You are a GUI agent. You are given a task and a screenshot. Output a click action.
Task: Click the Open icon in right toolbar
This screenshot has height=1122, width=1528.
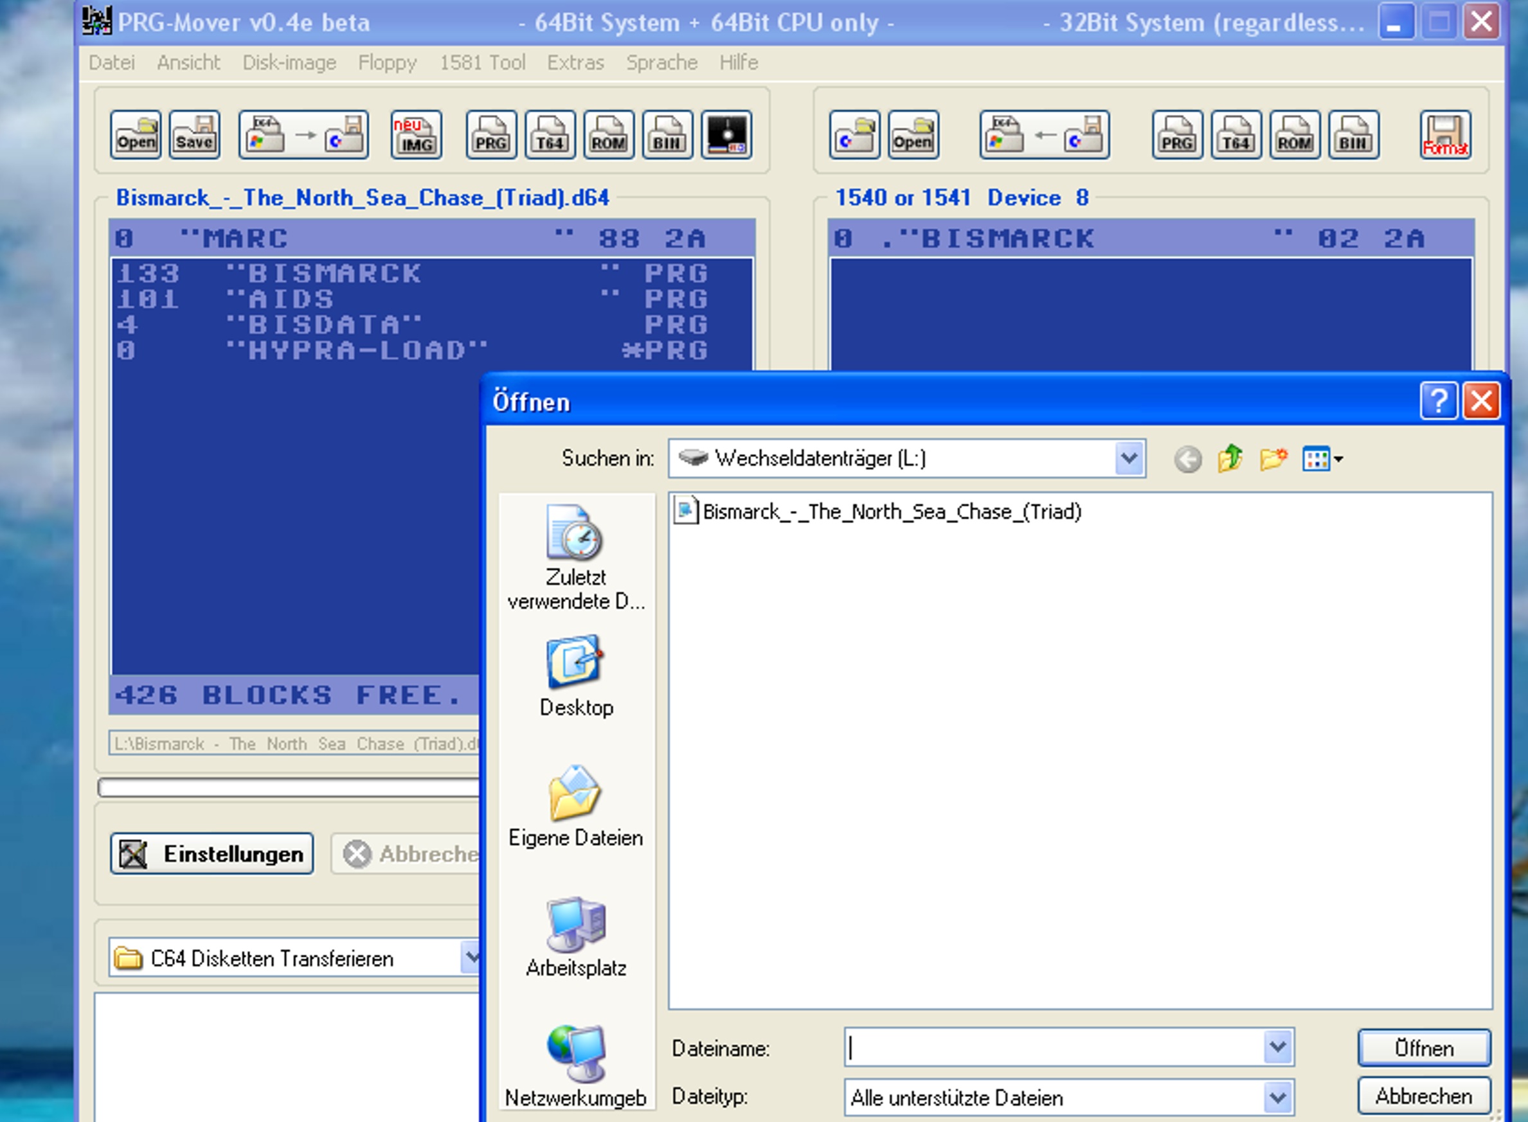(913, 134)
